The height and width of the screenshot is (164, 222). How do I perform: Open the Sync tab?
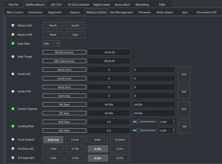point(185,12)
